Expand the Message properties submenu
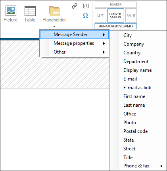 click(74, 43)
